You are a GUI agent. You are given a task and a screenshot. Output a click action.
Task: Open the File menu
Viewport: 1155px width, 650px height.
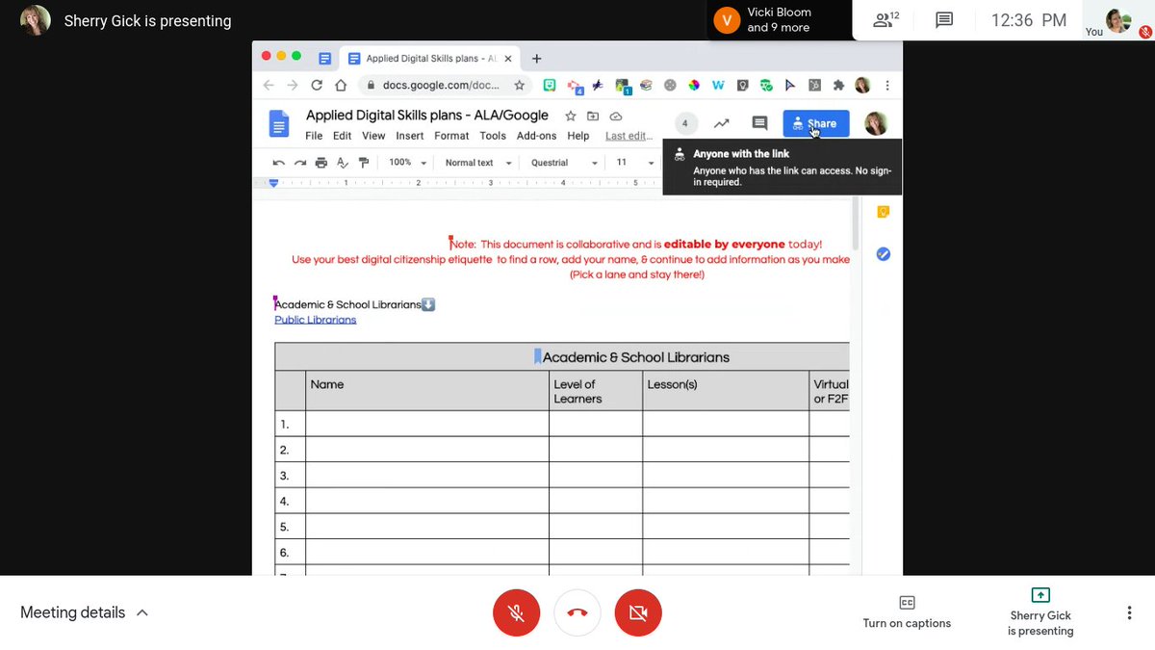pos(314,136)
